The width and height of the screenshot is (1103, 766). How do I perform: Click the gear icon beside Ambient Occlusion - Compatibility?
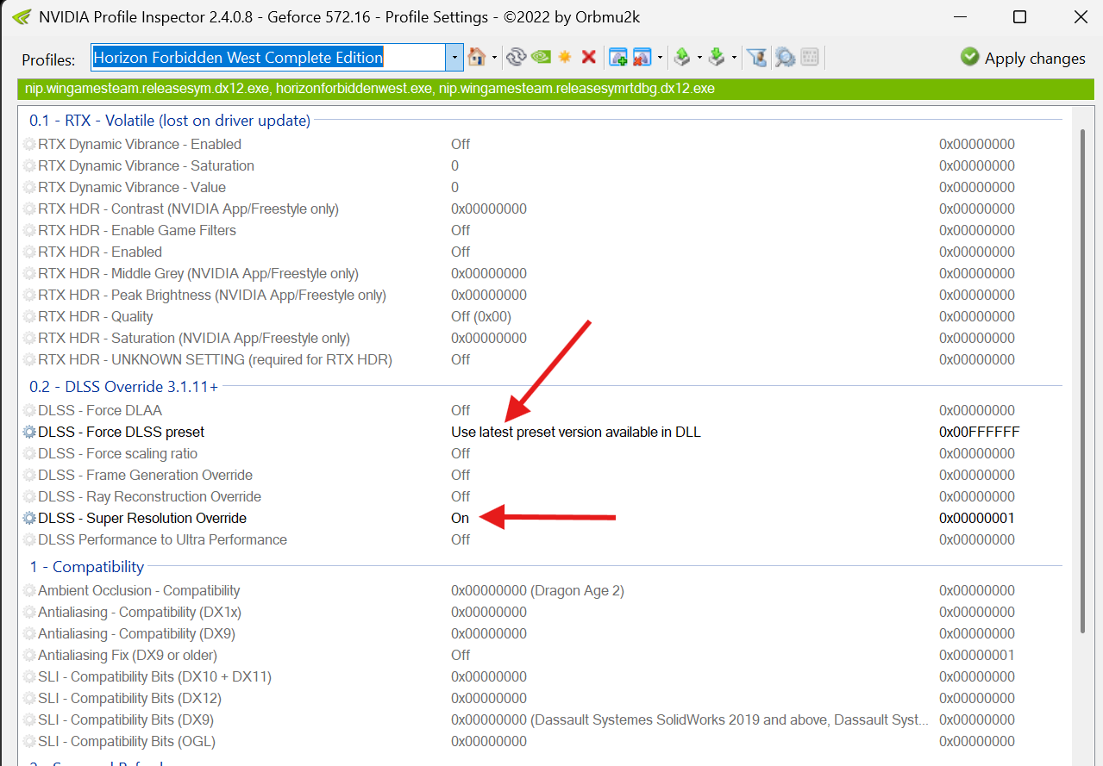click(x=29, y=590)
